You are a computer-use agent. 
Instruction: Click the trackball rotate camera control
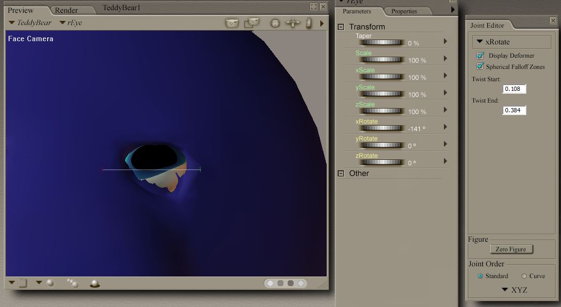[x=275, y=24]
